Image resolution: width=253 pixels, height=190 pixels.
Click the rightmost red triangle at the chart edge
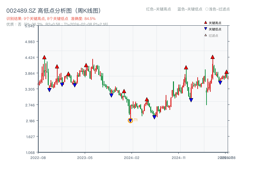pyautogui.click(x=226, y=72)
